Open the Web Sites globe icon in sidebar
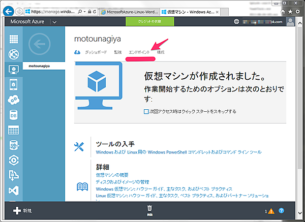 (14, 54)
